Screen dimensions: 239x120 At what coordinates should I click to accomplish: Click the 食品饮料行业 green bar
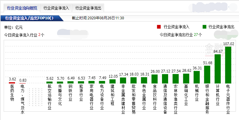click(155, 79)
